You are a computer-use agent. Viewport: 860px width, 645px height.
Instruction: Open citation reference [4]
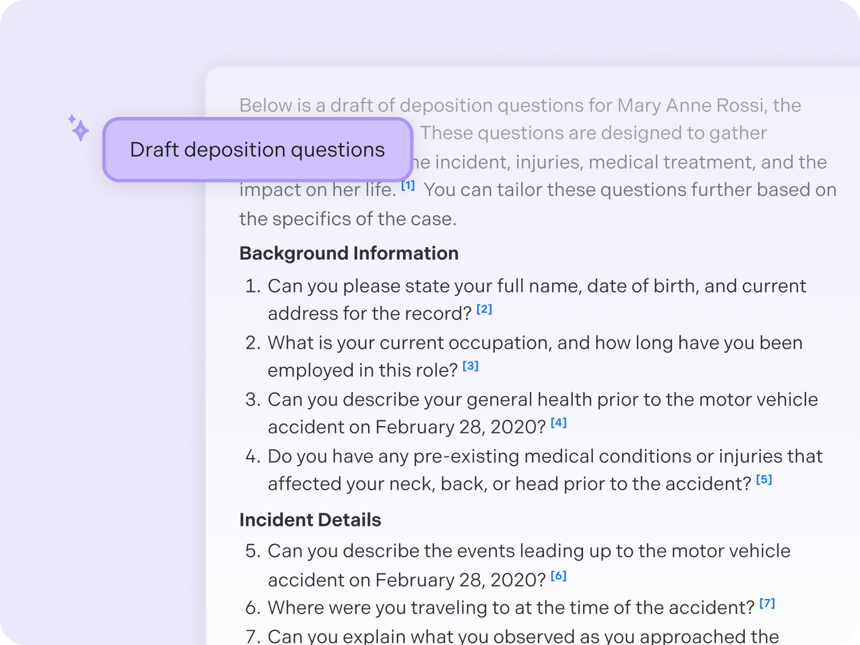tap(558, 423)
